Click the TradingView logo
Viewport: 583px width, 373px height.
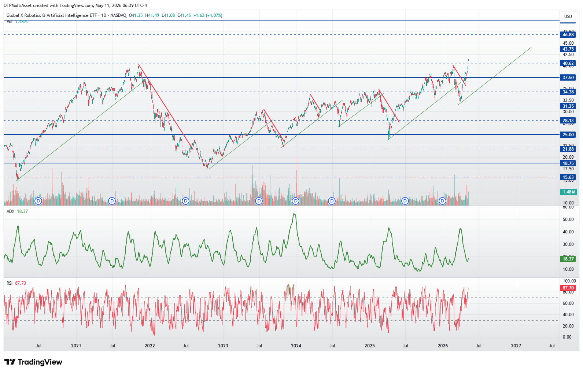coord(33,362)
